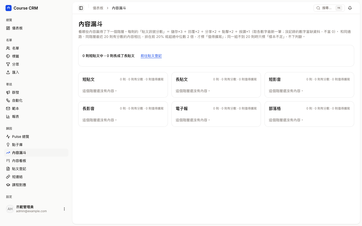Click the 長貼文 card title

click(x=182, y=79)
